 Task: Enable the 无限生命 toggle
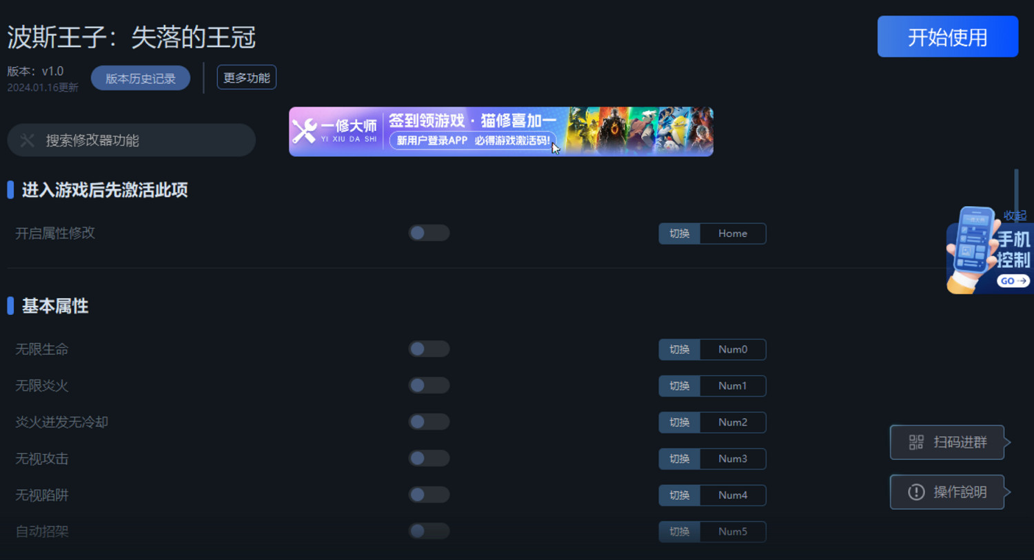point(429,349)
